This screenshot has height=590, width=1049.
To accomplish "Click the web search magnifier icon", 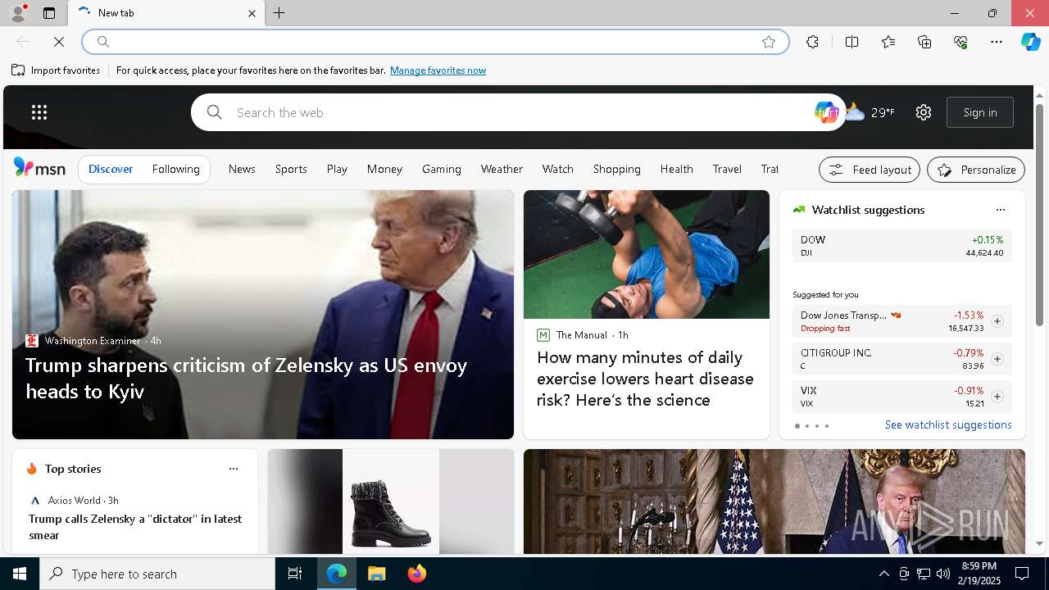I will [215, 112].
